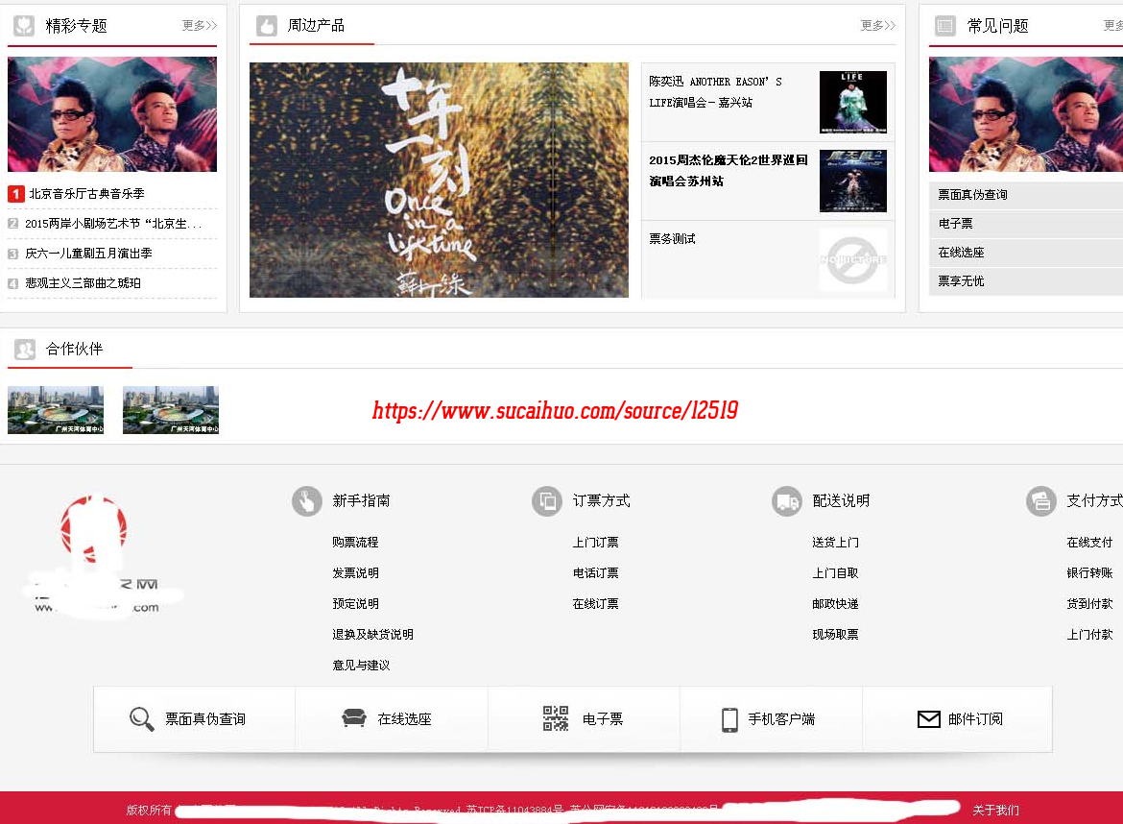Click the envelope icon for 邮件订阅
1123x824 pixels.
(x=928, y=719)
